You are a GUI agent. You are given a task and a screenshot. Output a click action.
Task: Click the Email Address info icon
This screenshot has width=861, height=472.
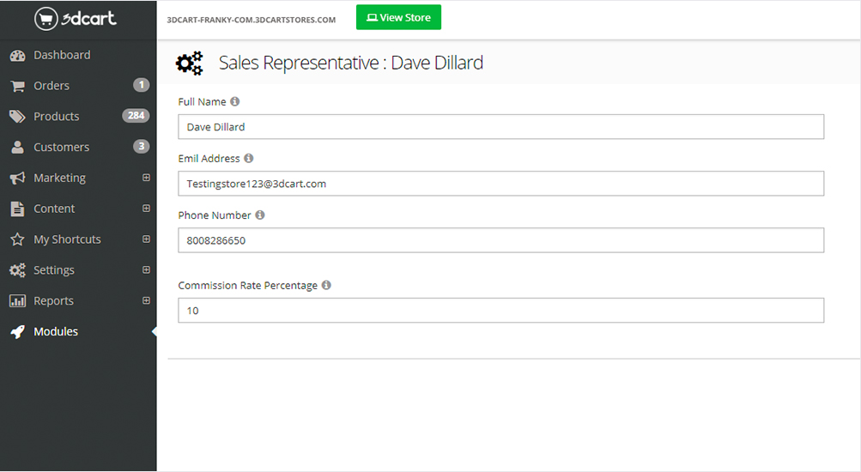point(249,158)
